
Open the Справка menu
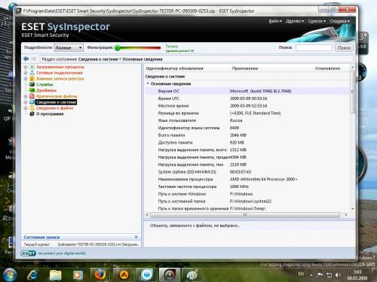pyautogui.click(x=339, y=21)
